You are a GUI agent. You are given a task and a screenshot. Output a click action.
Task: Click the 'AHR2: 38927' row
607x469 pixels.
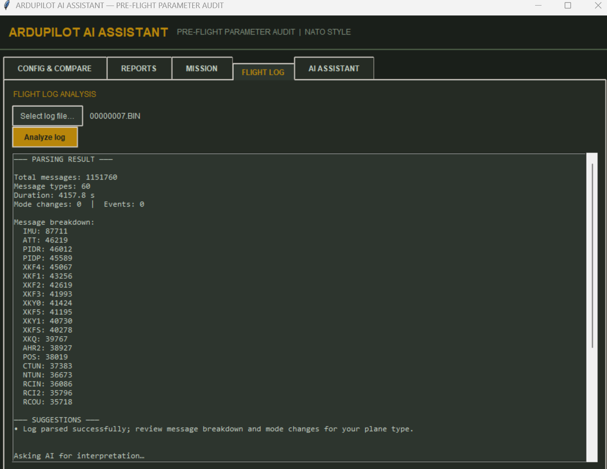(x=48, y=348)
